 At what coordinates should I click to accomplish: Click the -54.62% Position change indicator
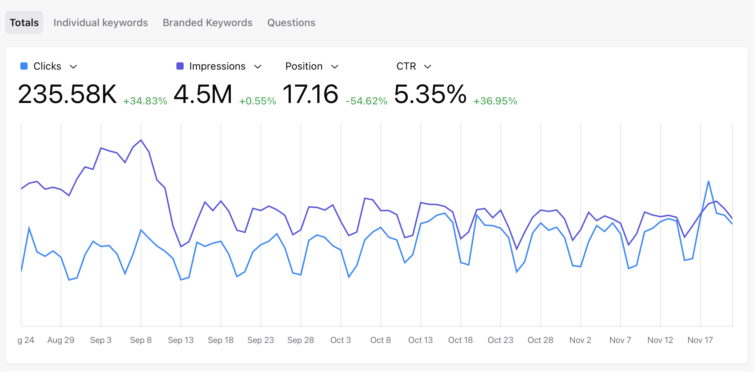(x=366, y=102)
